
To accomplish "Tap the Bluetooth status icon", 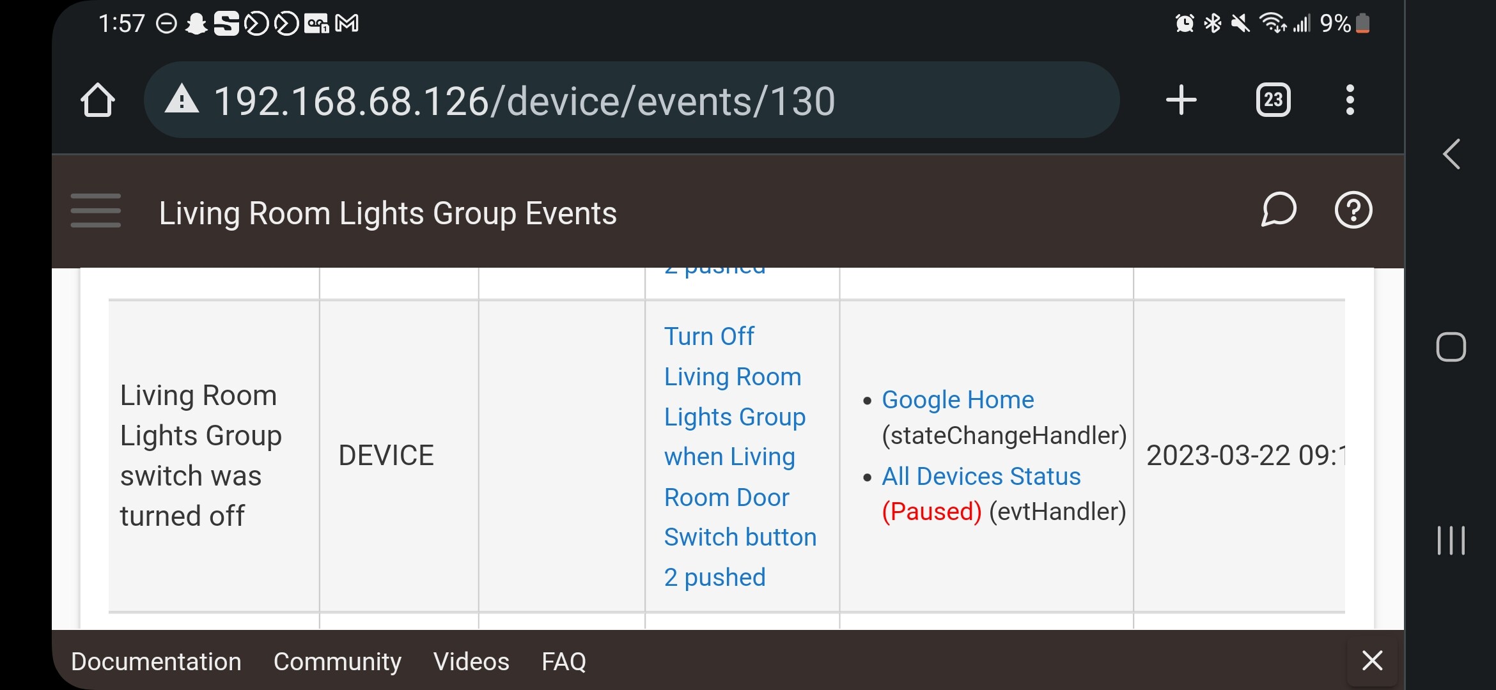I will pos(1212,24).
